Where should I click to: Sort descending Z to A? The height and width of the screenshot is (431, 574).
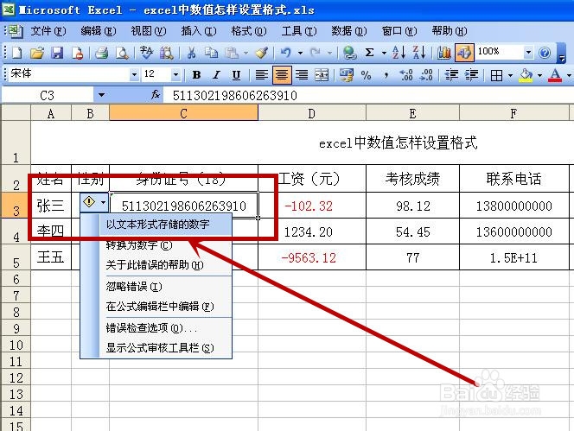coord(419,53)
